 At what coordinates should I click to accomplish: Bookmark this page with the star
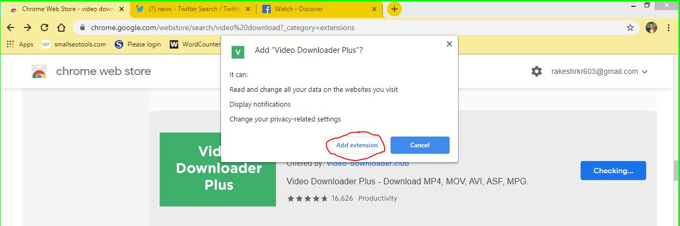(630, 27)
